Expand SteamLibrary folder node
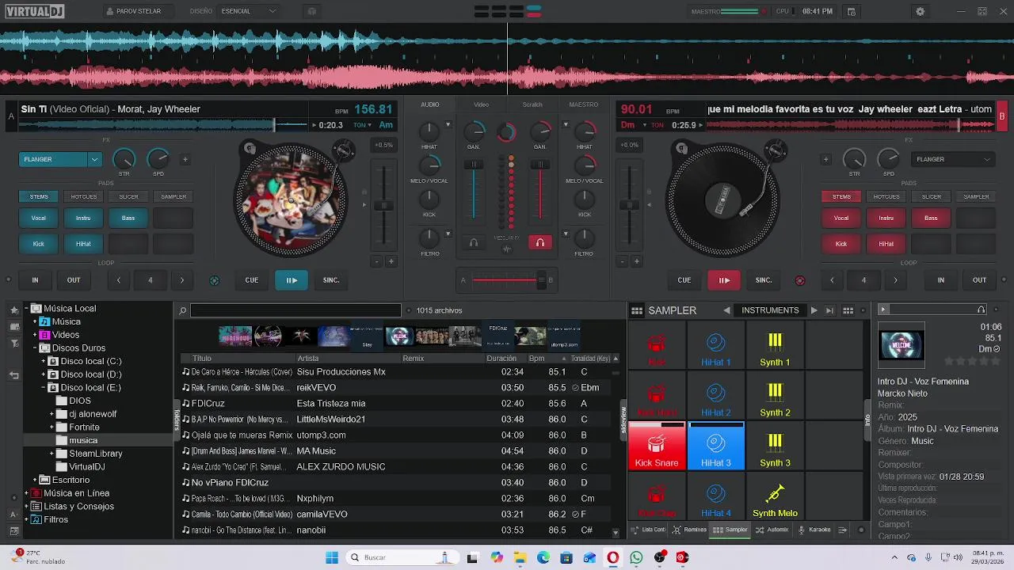1014x570 pixels. 52,454
